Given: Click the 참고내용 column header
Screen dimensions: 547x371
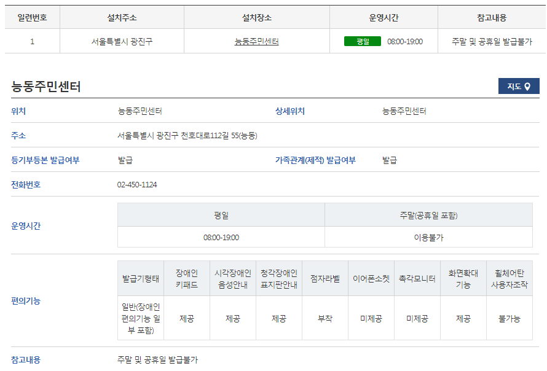Looking at the screenshot, I should click(x=492, y=17).
